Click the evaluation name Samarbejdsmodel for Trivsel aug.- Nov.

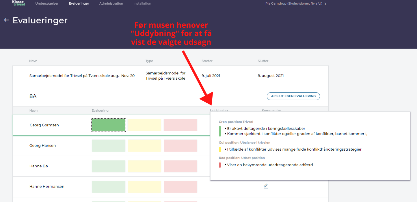pyautogui.click(x=82, y=76)
